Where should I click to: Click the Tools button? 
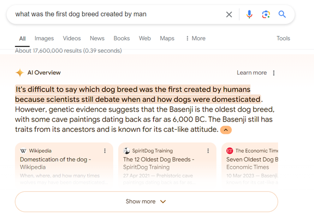click(283, 38)
